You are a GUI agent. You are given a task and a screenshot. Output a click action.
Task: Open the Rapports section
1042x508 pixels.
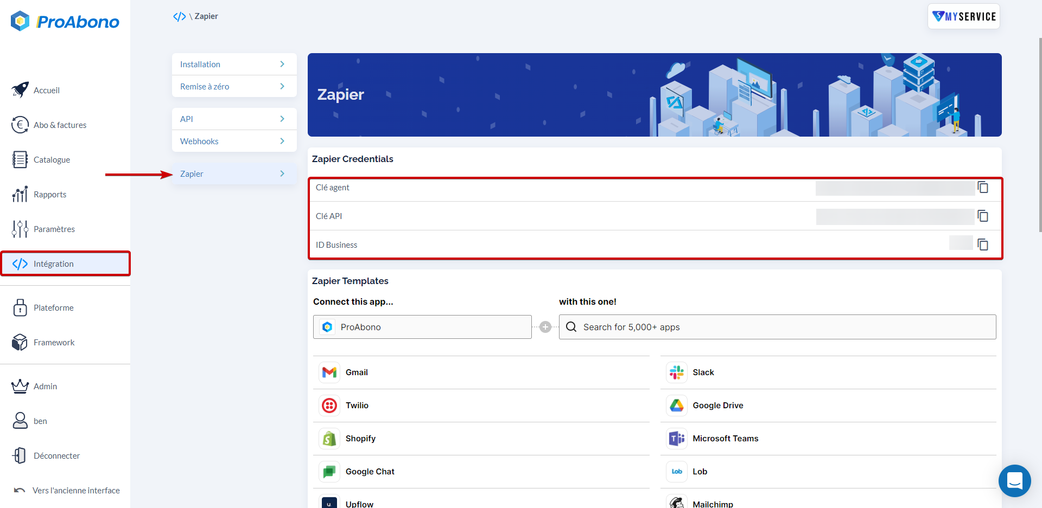50,194
